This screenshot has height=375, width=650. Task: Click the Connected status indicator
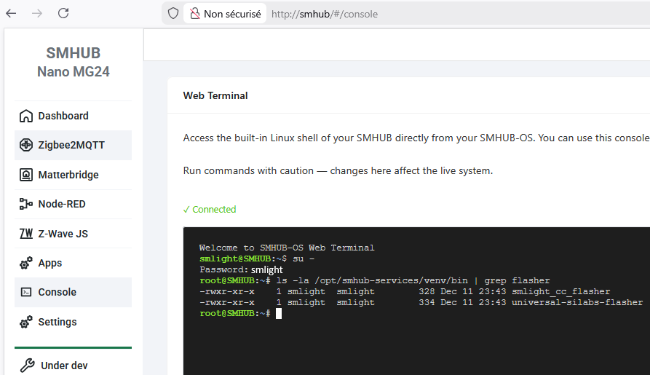[210, 210]
